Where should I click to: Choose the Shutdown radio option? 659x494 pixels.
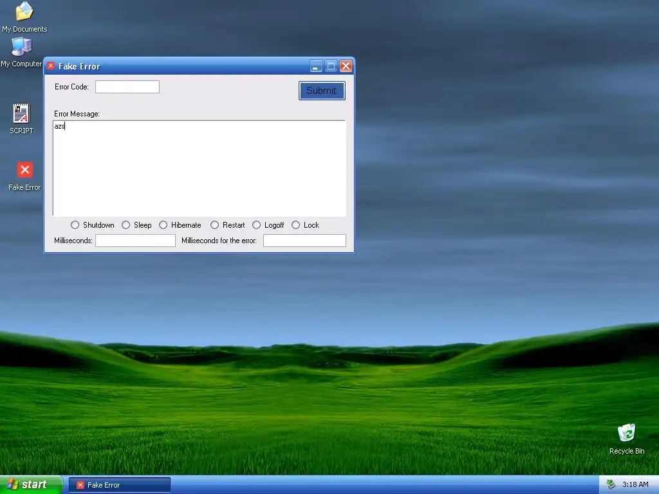75,225
